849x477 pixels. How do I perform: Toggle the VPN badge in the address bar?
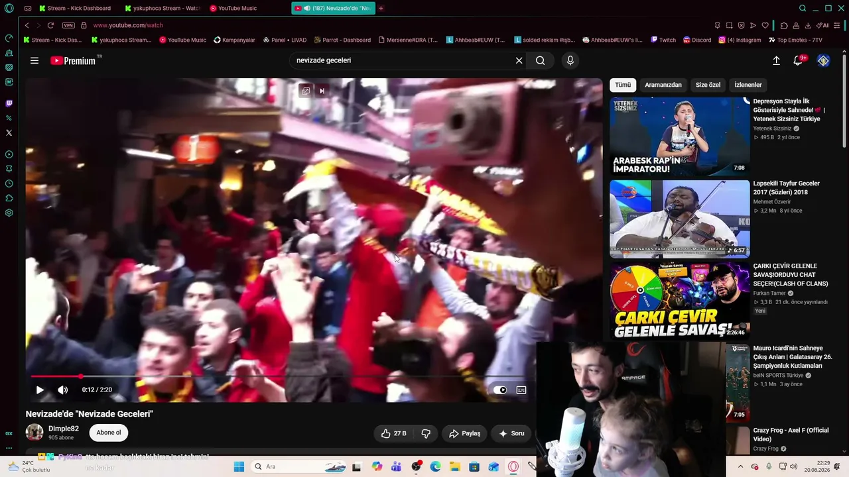[x=68, y=25]
